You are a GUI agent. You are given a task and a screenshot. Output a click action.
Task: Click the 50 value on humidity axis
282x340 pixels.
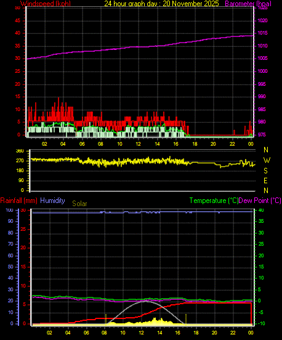coord(10,267)
